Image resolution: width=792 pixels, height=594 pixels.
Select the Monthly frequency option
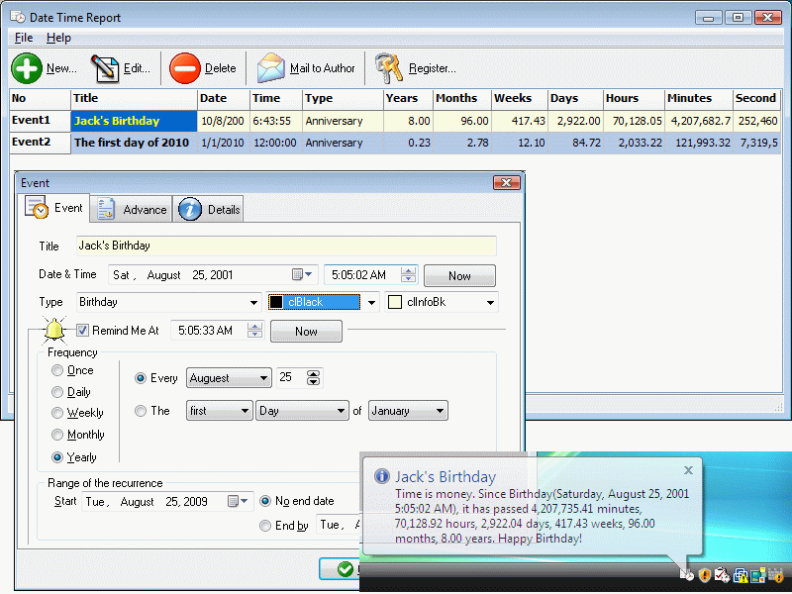pyautogui.click(x=57, y=435)
